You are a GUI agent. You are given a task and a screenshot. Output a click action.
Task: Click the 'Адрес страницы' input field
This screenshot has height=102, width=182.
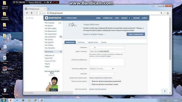tap(107, 51)
